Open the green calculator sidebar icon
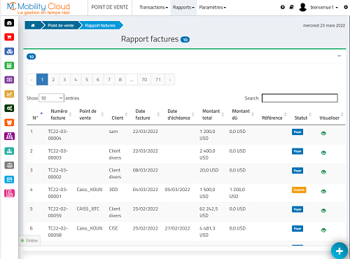This screenshot has height=259, width=350. tap(9, 66)
